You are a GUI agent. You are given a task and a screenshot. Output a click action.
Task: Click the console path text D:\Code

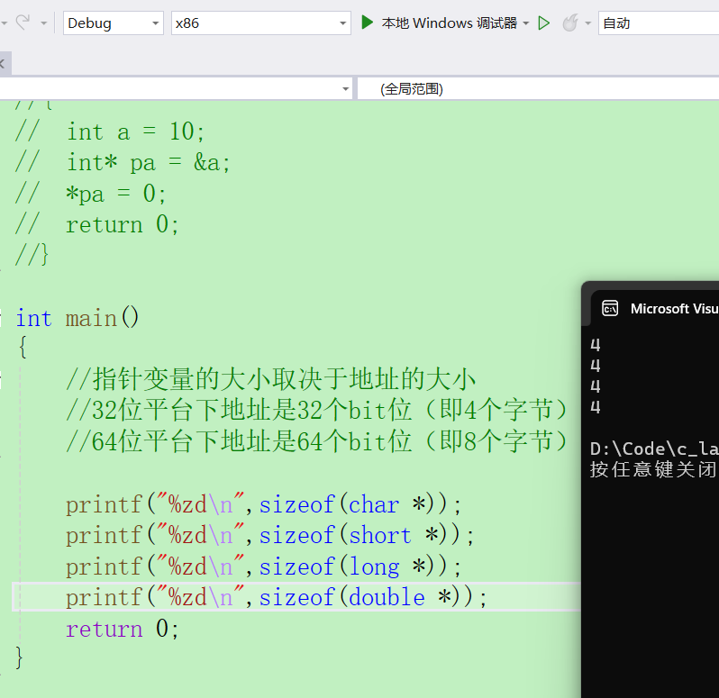point(654,449)
